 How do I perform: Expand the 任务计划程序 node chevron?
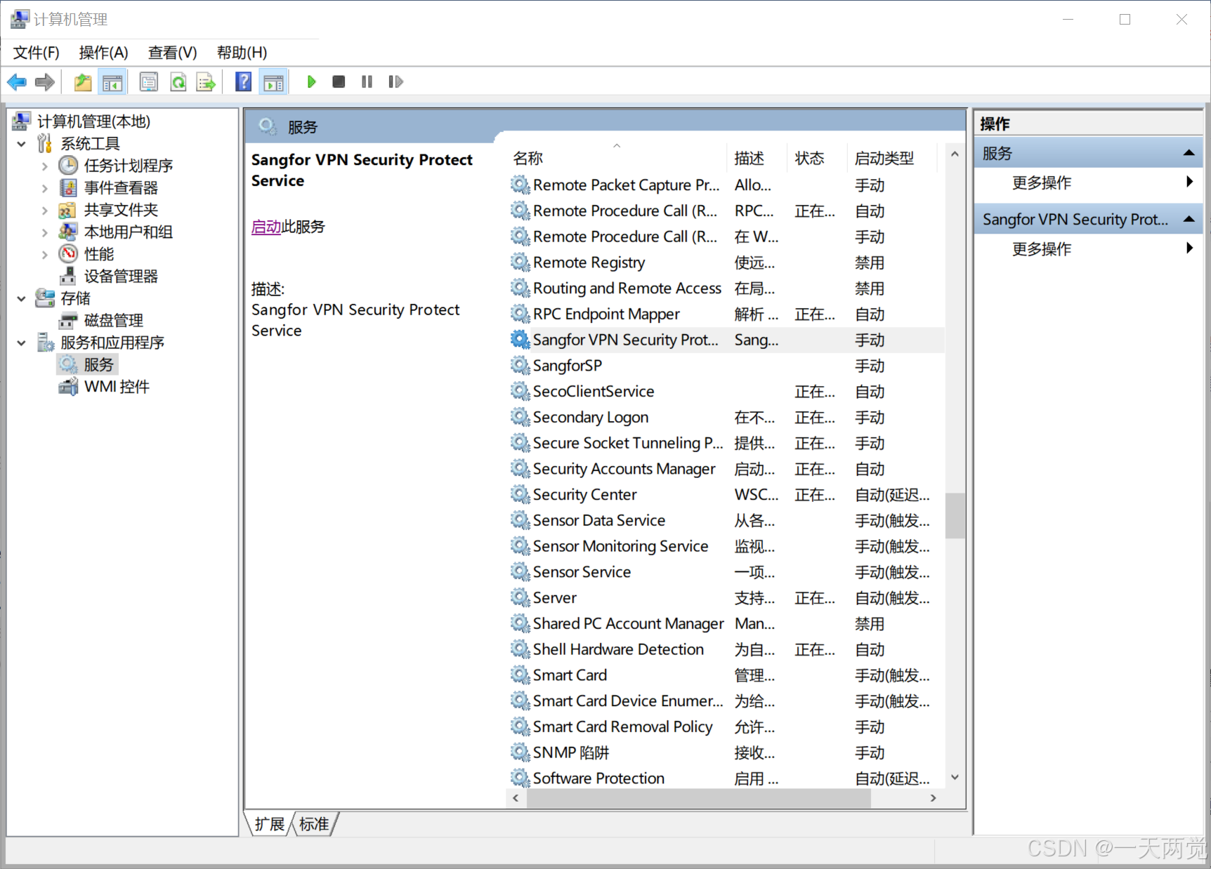coord(45,166)
